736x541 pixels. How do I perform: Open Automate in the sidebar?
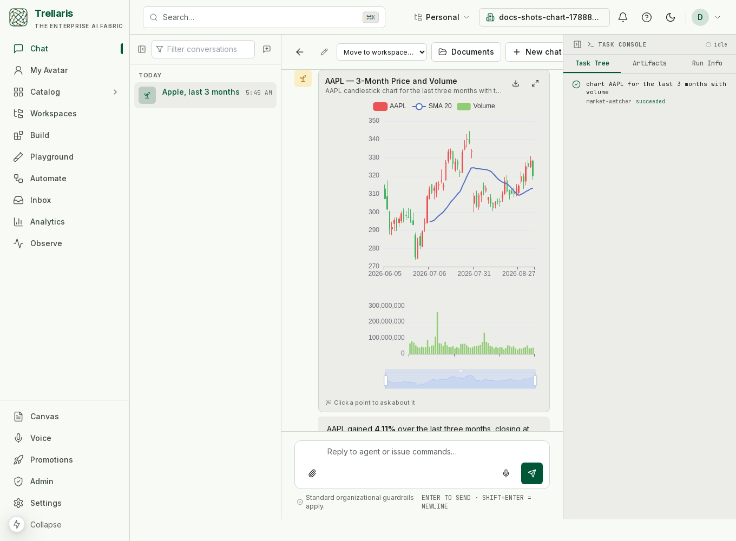[x=65, y=179]
